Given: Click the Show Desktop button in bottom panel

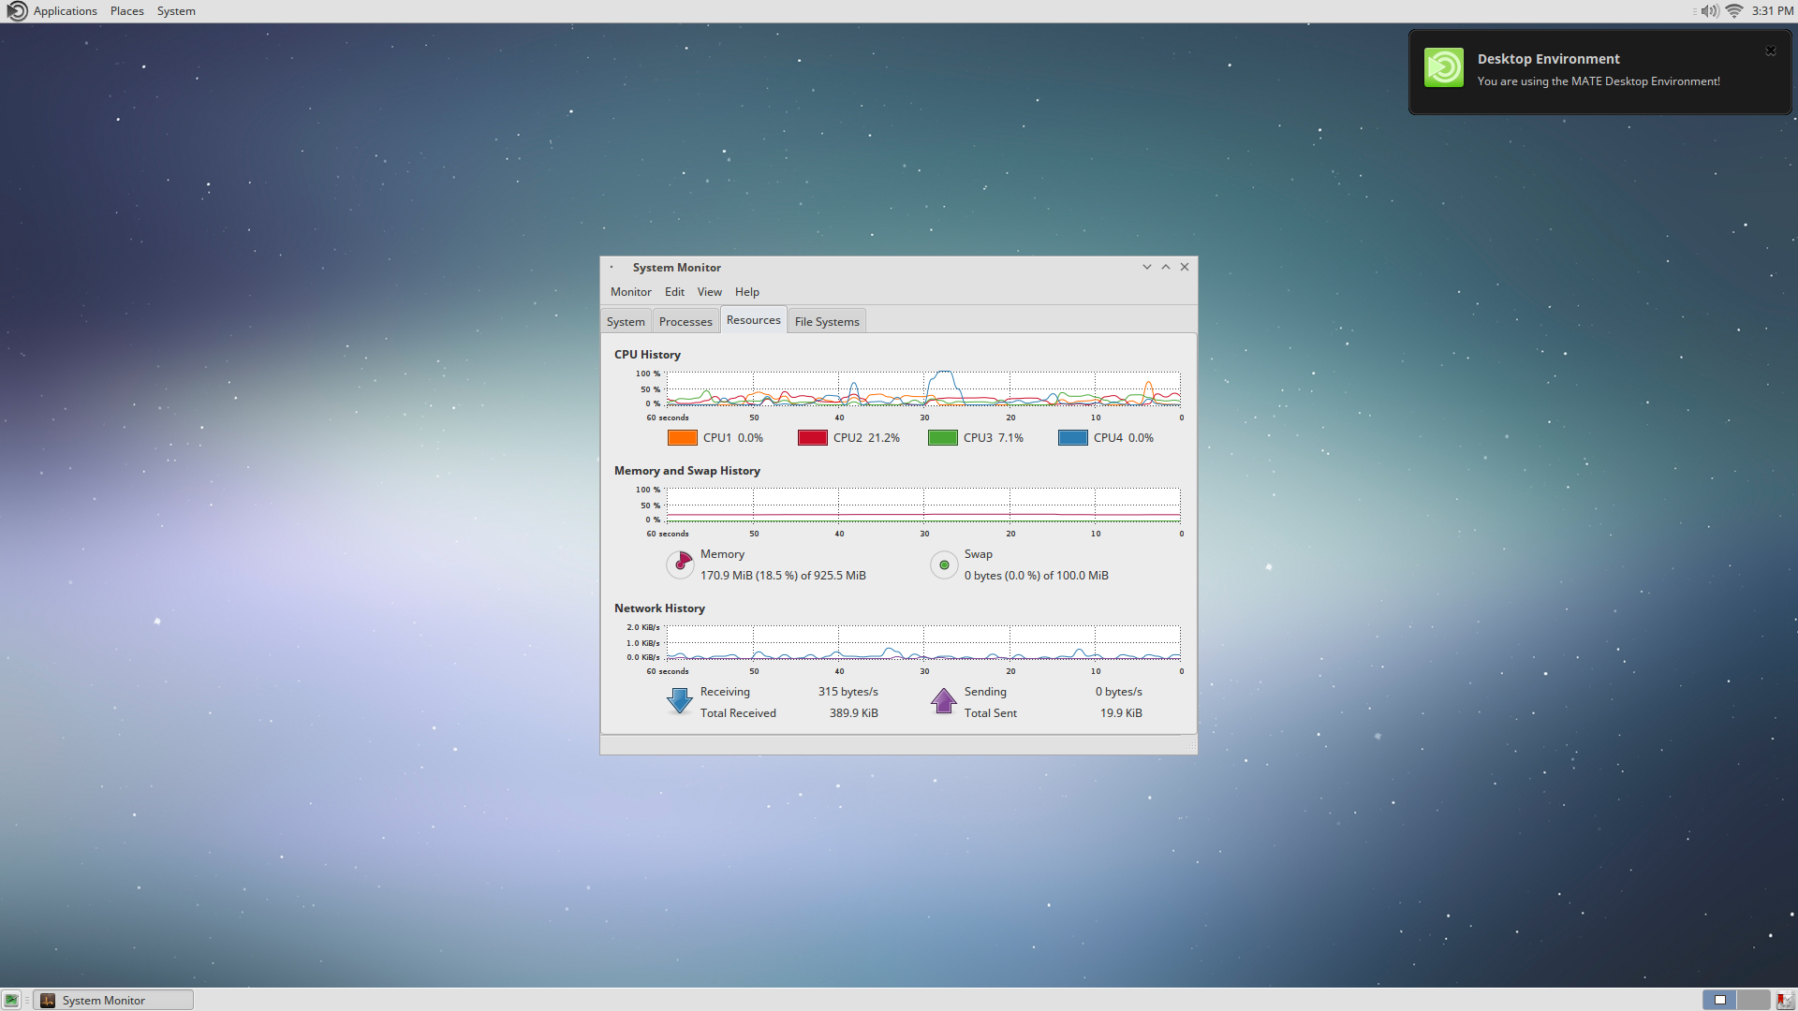Looking at the screenshot, I should (11, 1000).
